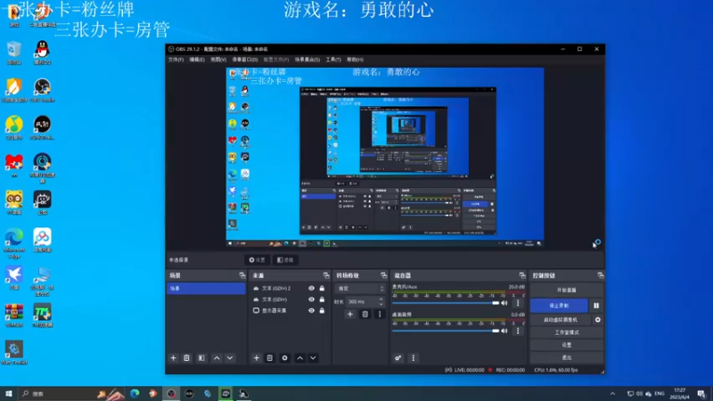Screen dimensions: 713x401
Task: Open virtual camera settings gear icon
Action: point(597,320)
